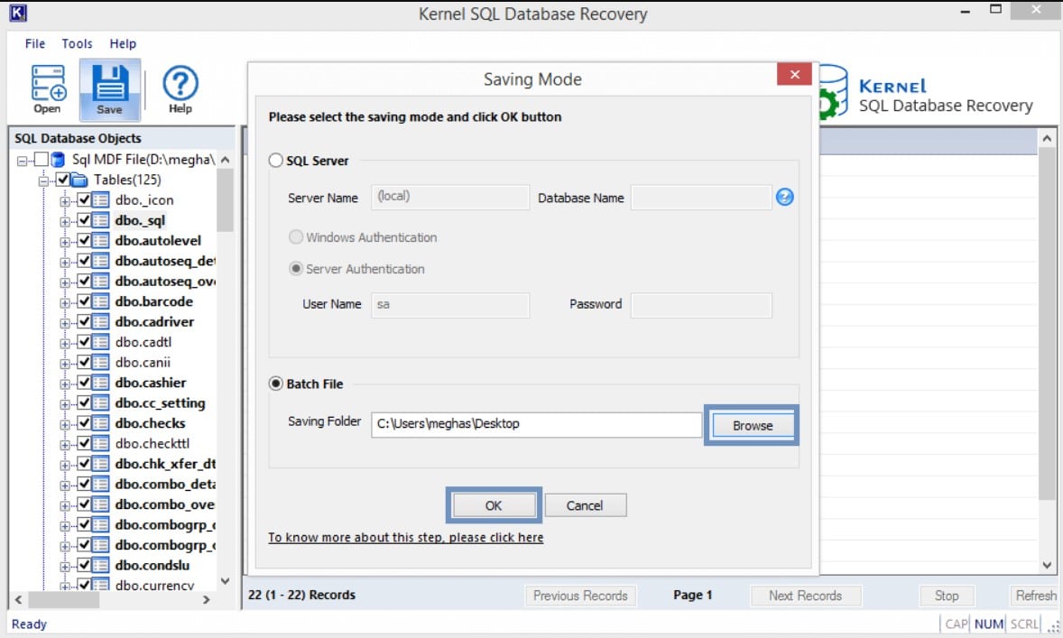
Task: Click the table icon of dbo.barcode
Action: [100, 301]
